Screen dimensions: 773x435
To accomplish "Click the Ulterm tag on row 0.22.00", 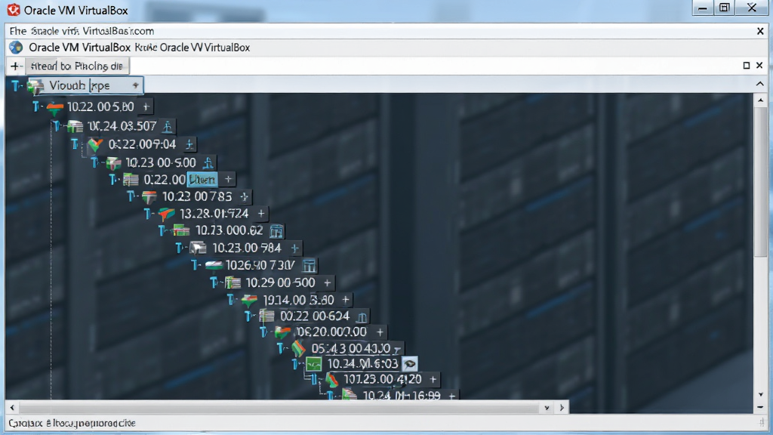I will click(202, 180).
